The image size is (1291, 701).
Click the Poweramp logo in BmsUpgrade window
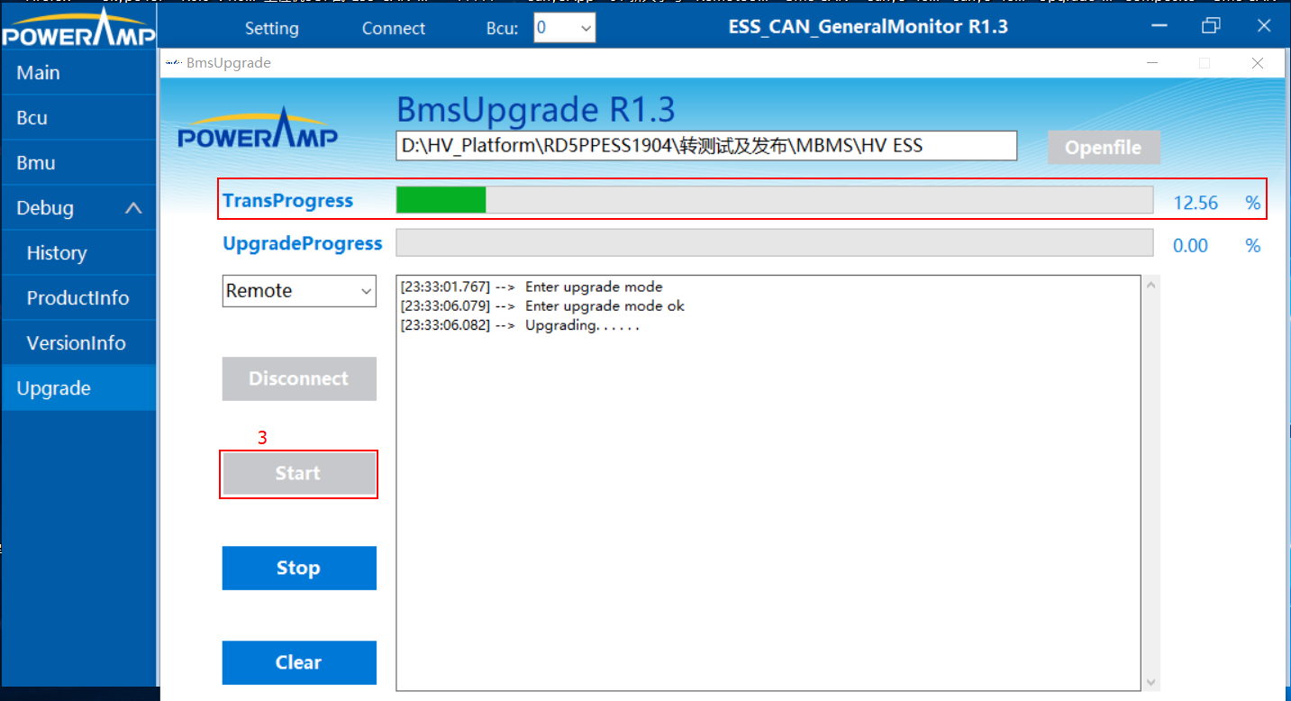point(258,129)
